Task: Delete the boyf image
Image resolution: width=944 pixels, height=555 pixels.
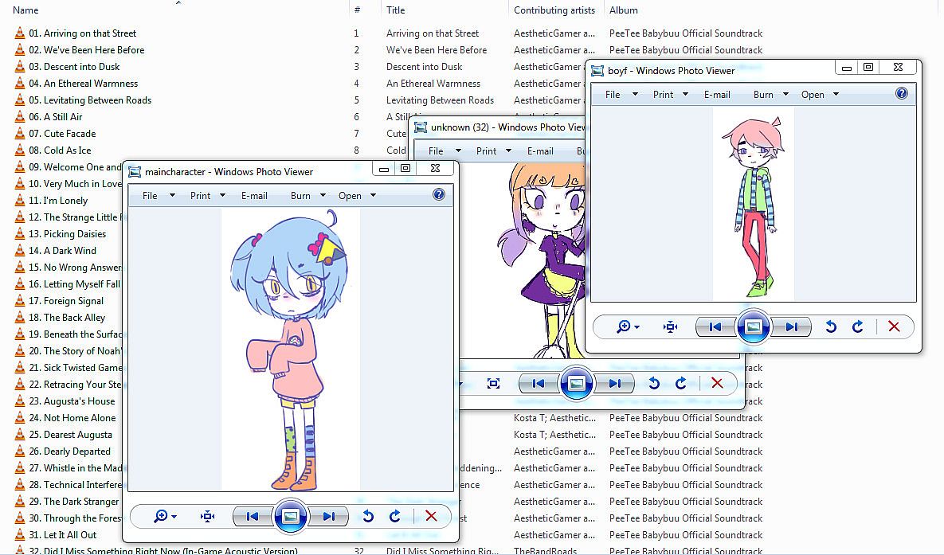Action: (x=894, y=326)
